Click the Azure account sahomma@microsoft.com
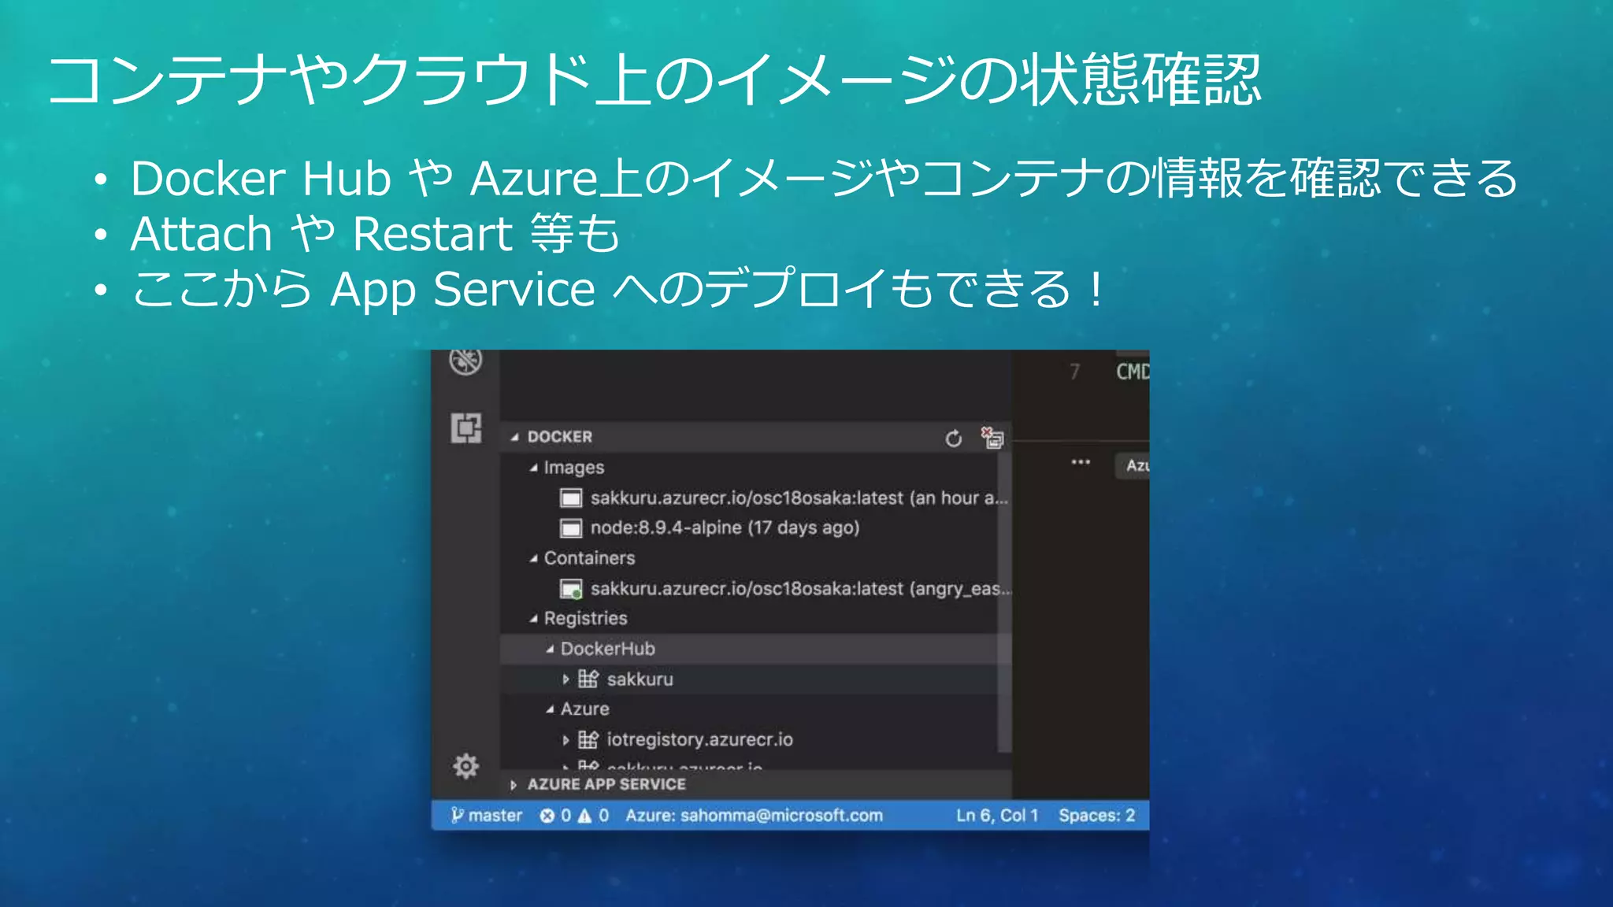 click(754, 816)
